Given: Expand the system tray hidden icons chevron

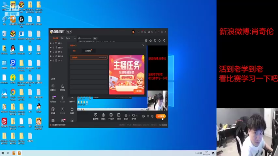Looking at the screenshot, I should (196, 153).
